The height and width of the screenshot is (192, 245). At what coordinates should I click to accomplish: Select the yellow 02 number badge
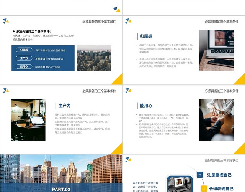pos(204,189)
